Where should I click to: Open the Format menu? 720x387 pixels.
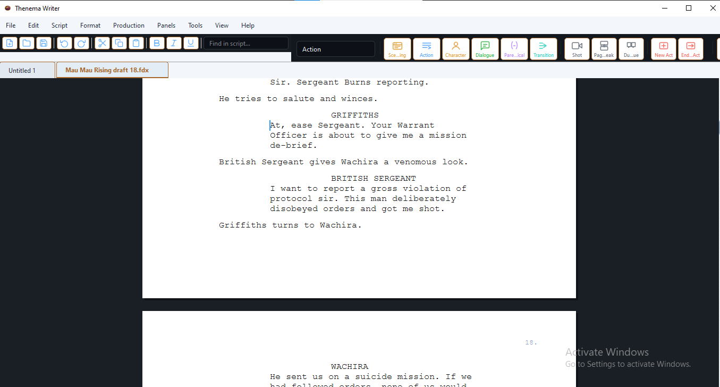point(90,26)
